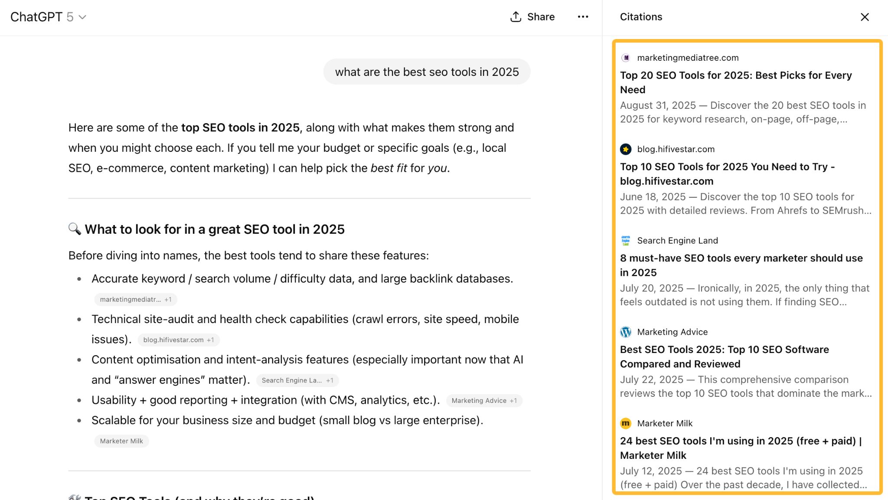Click the blog.hifivestar.com star favicon
Viewport: 888px width, 500px height.
(x=626, y=149)
